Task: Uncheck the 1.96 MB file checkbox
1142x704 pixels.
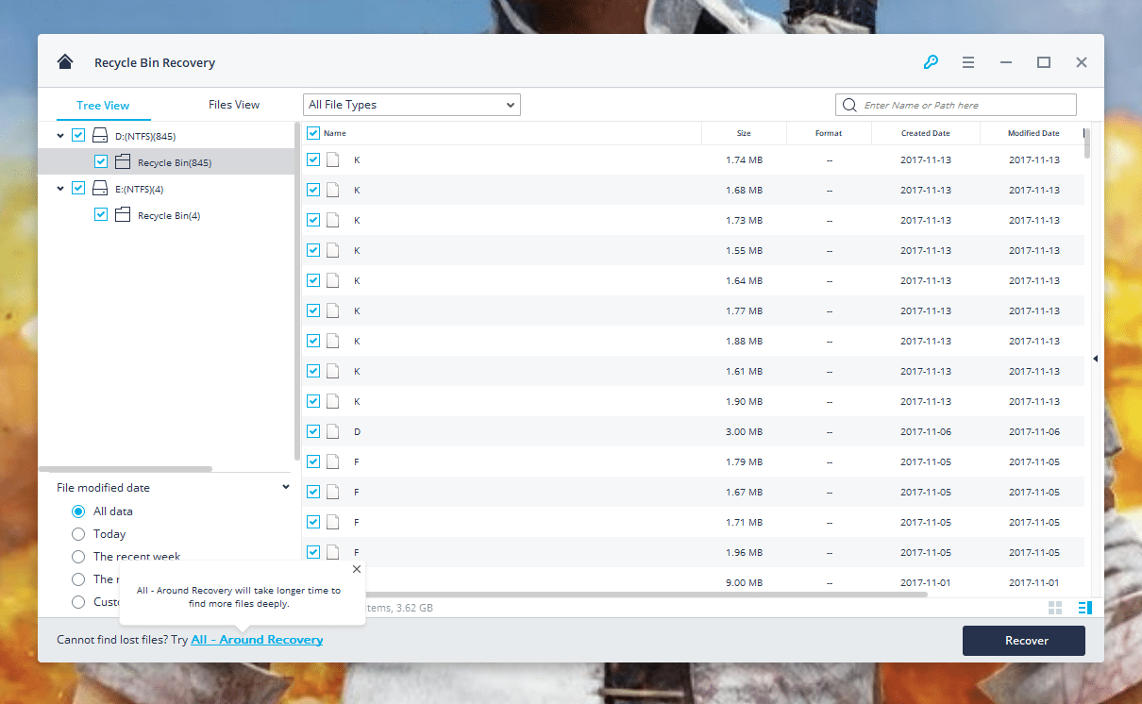Action: (x=313, y=552)
